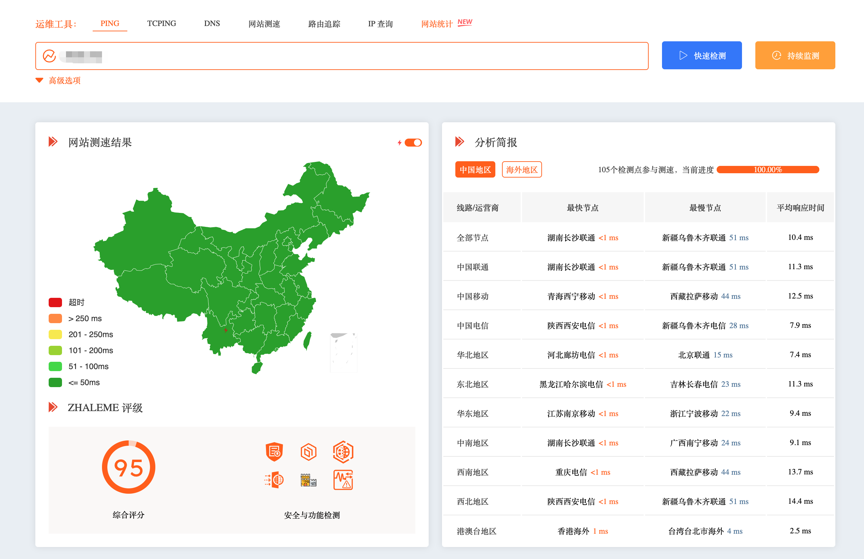Click the 持续监测 button
The image size is (864, 559).
click(x=795, y=56)
